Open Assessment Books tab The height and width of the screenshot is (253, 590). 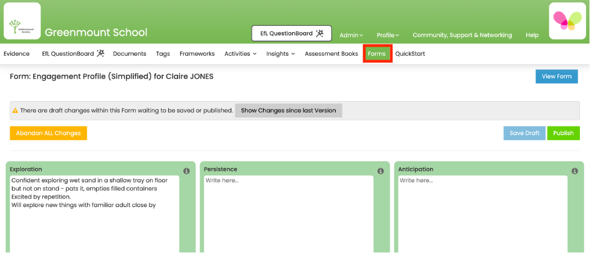332,54
